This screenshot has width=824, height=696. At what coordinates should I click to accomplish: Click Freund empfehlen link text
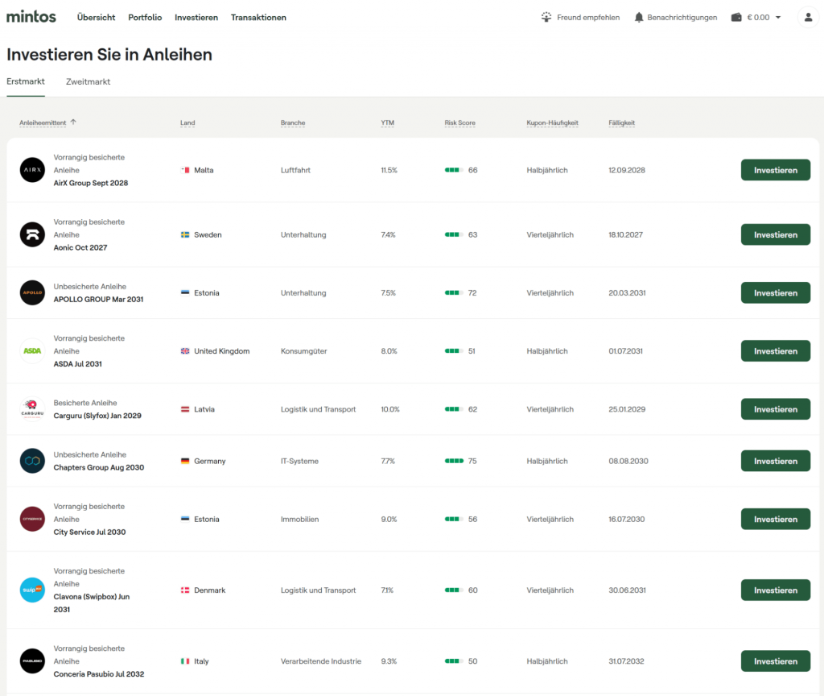click(588, 18)
